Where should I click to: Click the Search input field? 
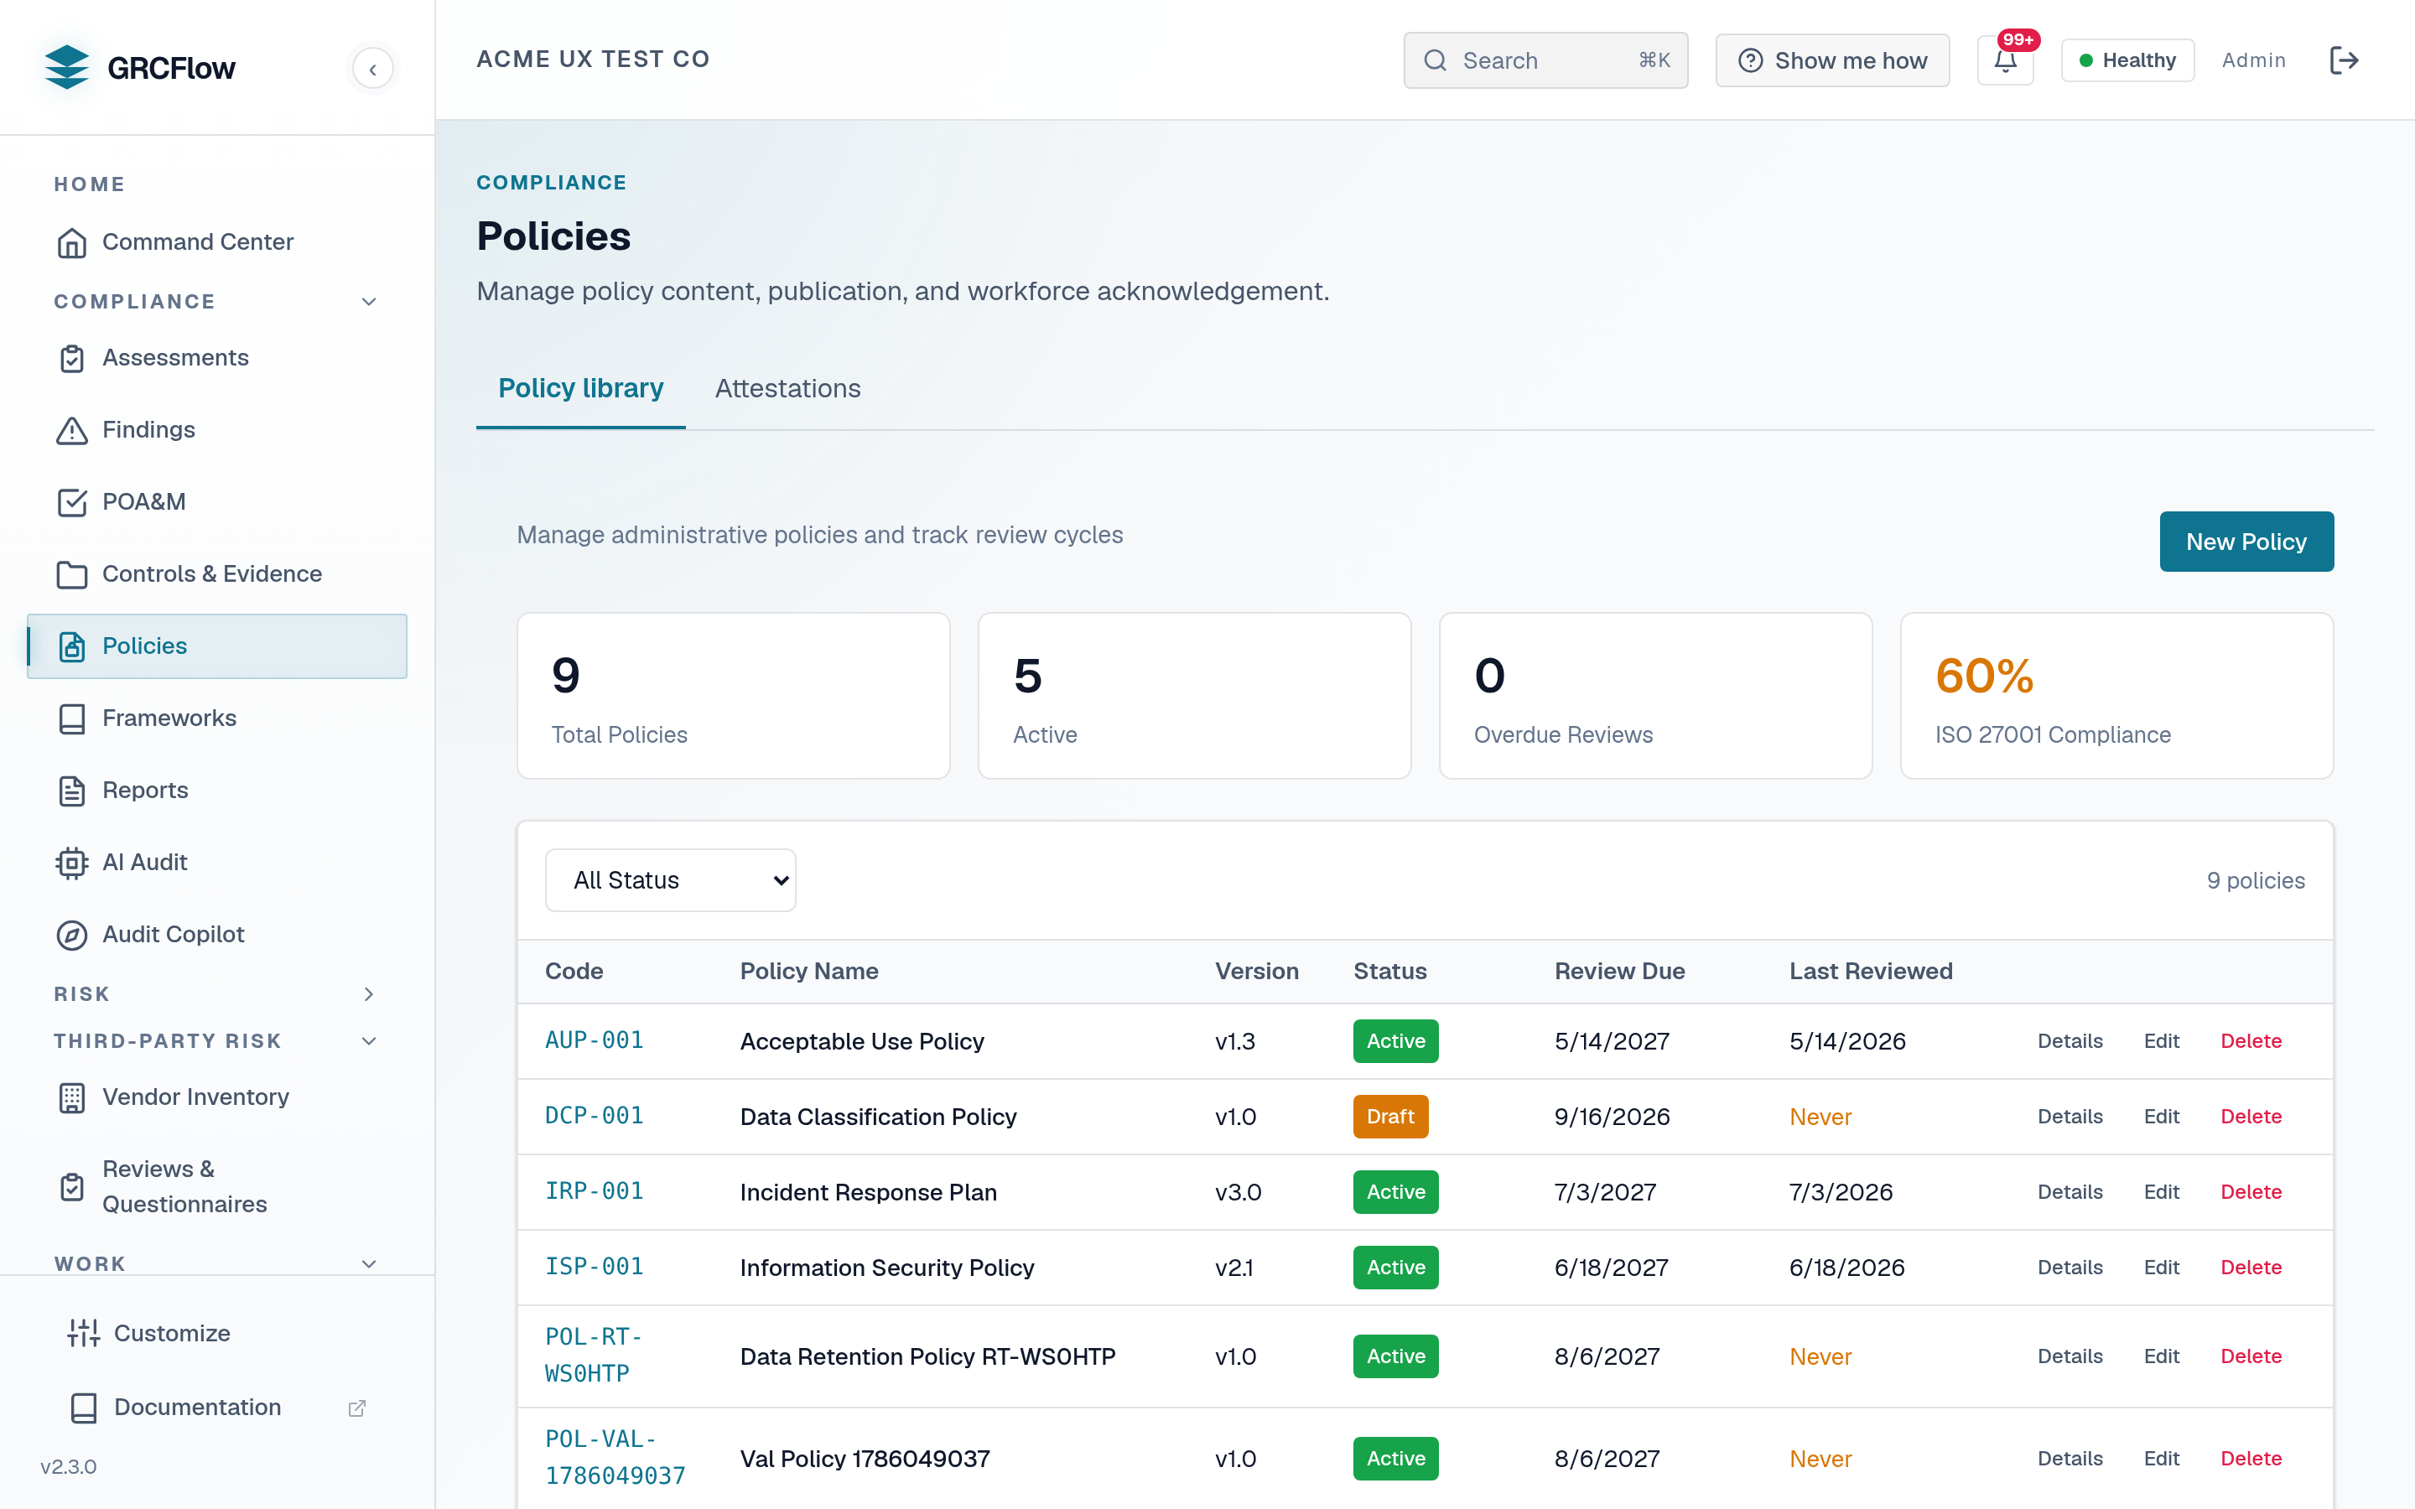click(1545, 61)
